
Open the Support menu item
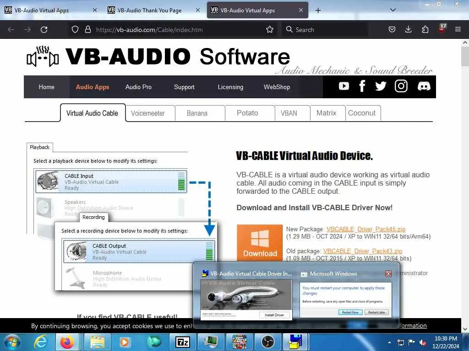(184, 87)
